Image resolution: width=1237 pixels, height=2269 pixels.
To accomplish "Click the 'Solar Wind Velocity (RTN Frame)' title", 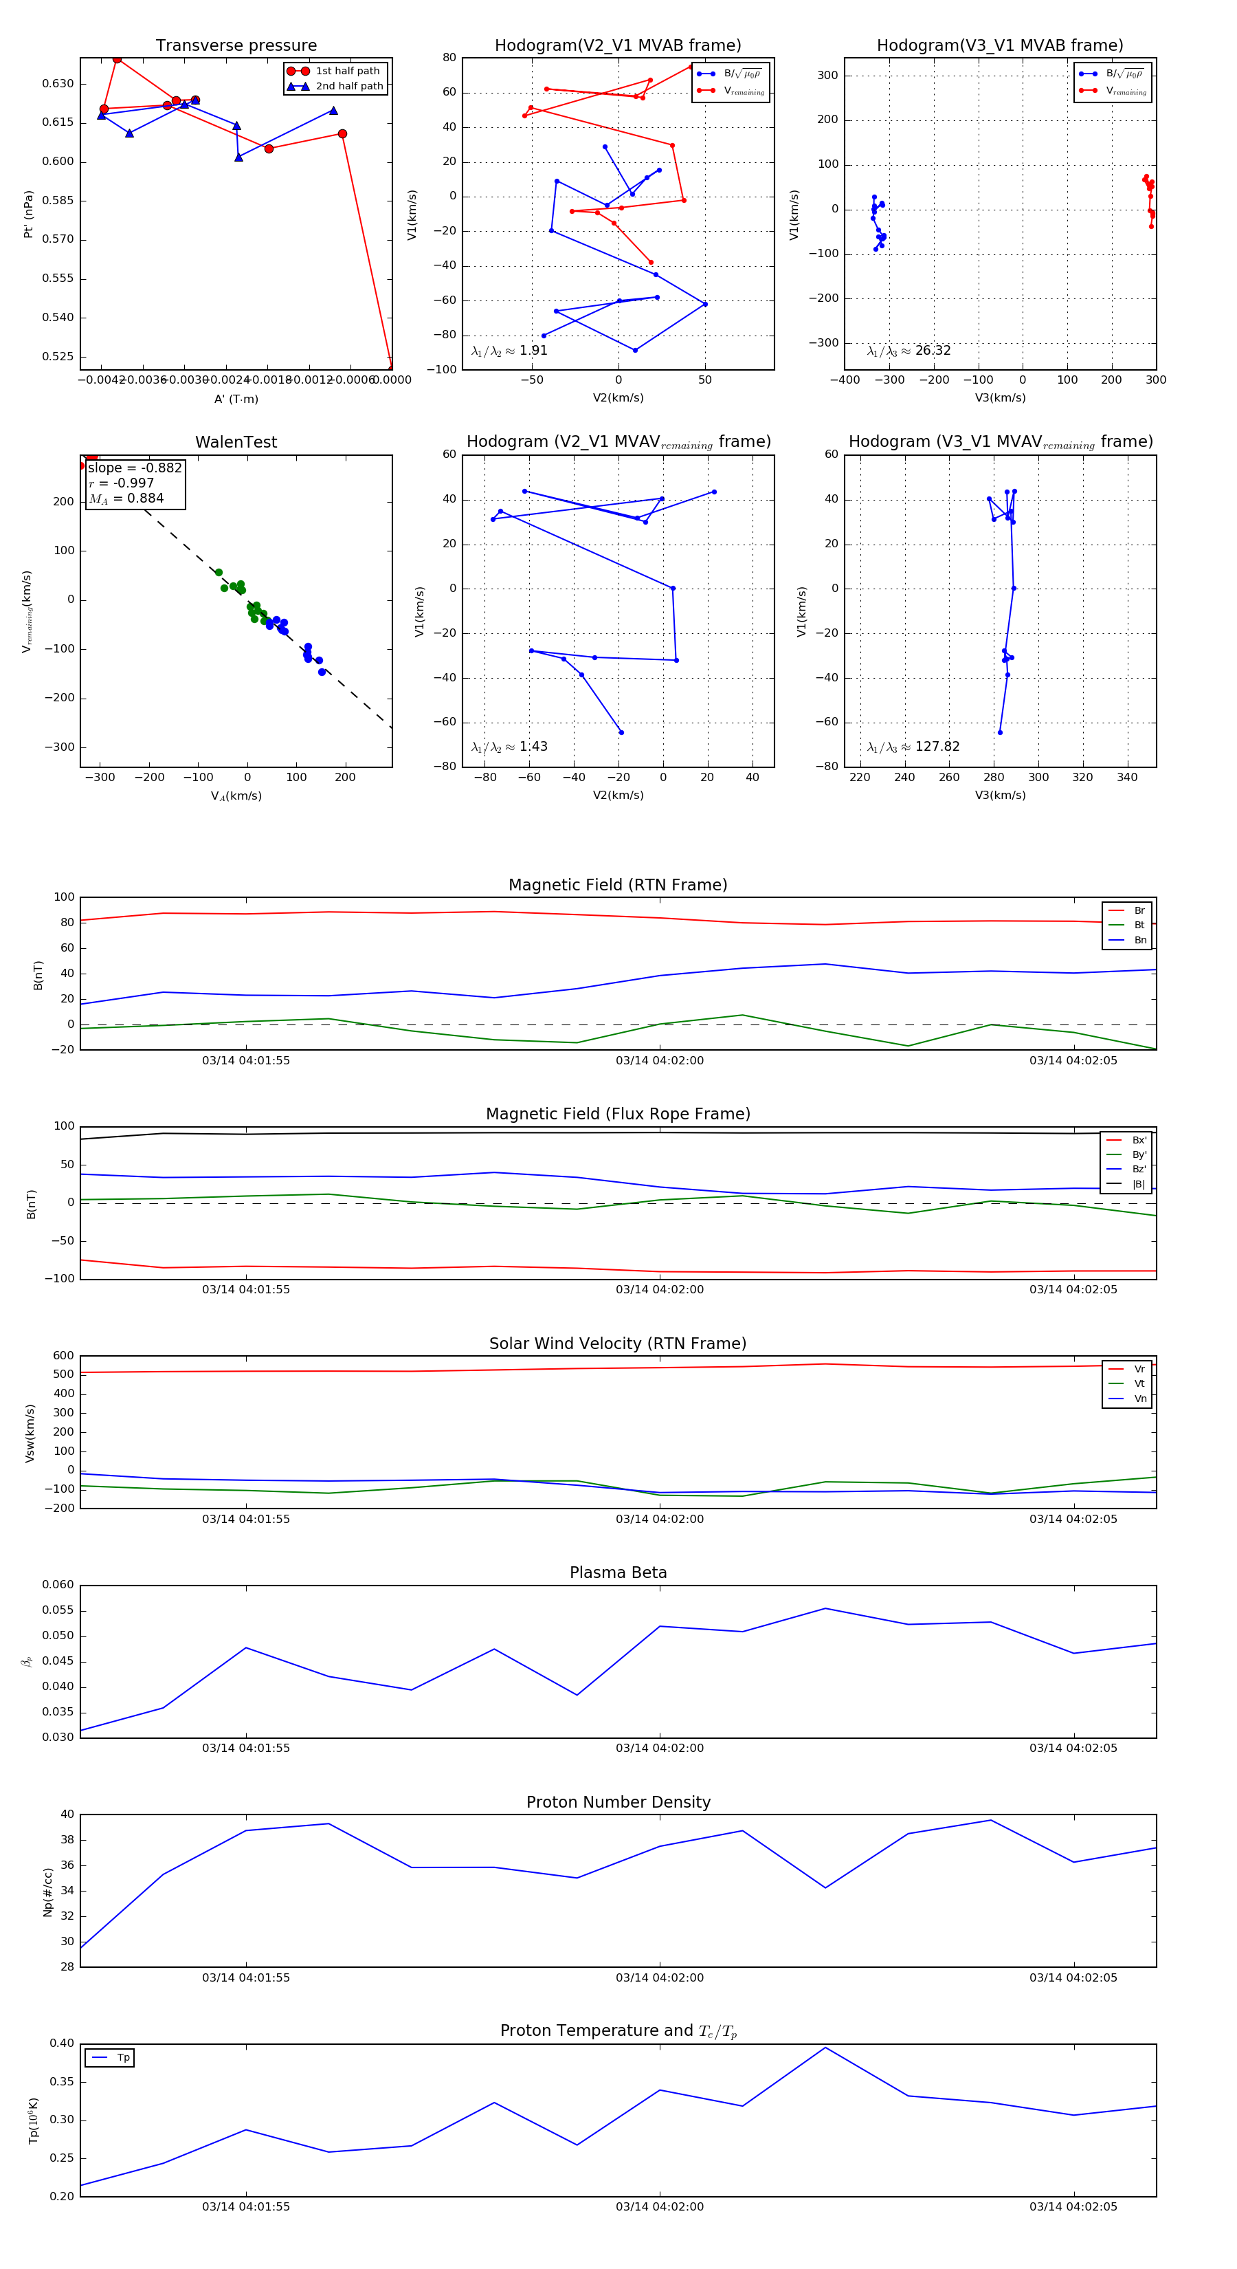I will tap(618, 1344).
